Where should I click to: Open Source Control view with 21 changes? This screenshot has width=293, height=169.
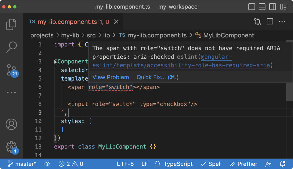tap(12, 71)
